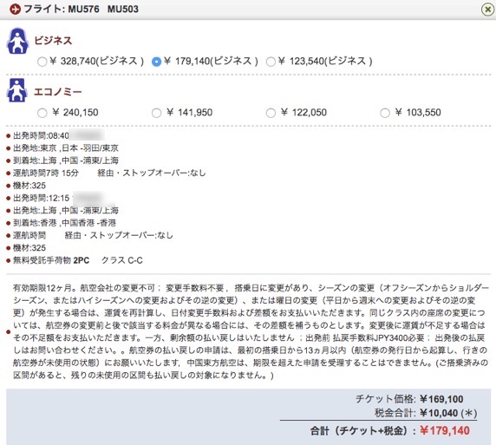Click the エコノミー section heading
The width and height of the screenshot is (496, 445).
58,92
